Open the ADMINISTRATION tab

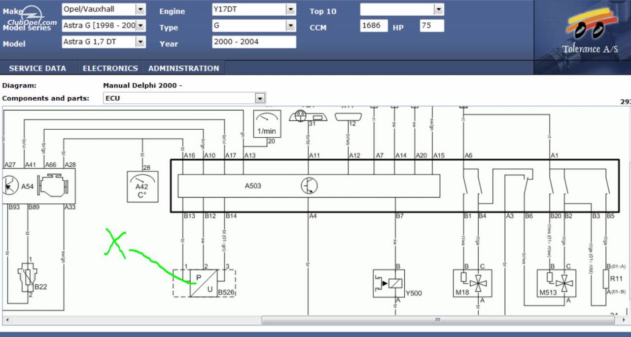pos(183,69)
